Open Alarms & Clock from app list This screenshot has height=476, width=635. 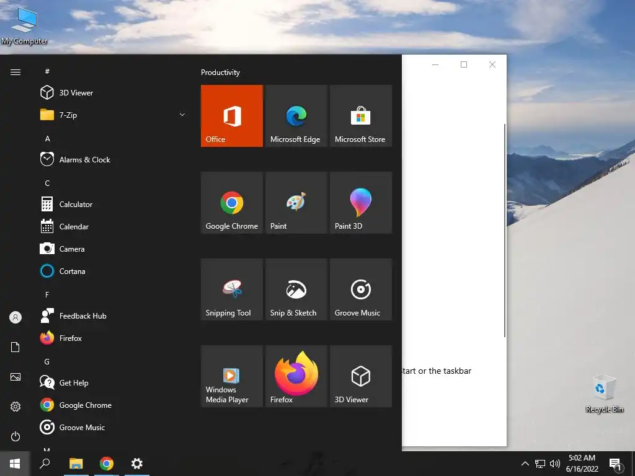(113, 159)
